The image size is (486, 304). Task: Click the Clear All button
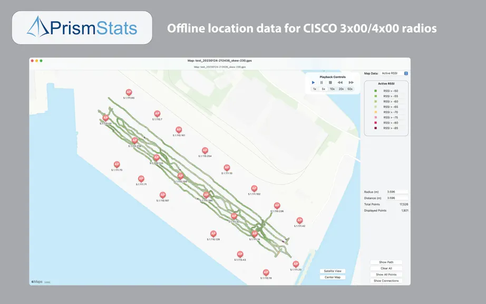(x=386, y=268)
